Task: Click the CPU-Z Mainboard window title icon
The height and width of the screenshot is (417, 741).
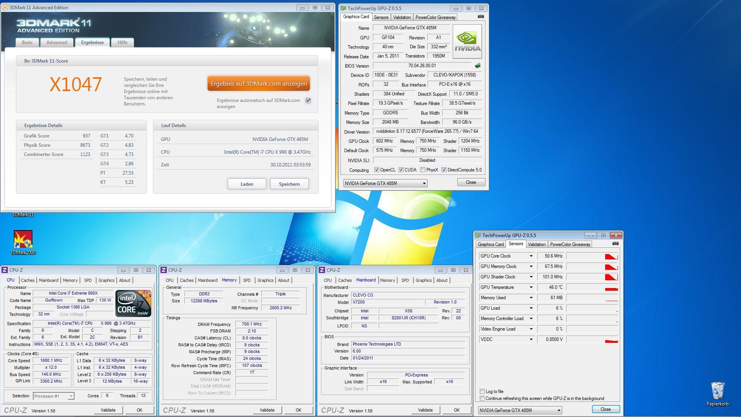Action: (x=322, y=270)
